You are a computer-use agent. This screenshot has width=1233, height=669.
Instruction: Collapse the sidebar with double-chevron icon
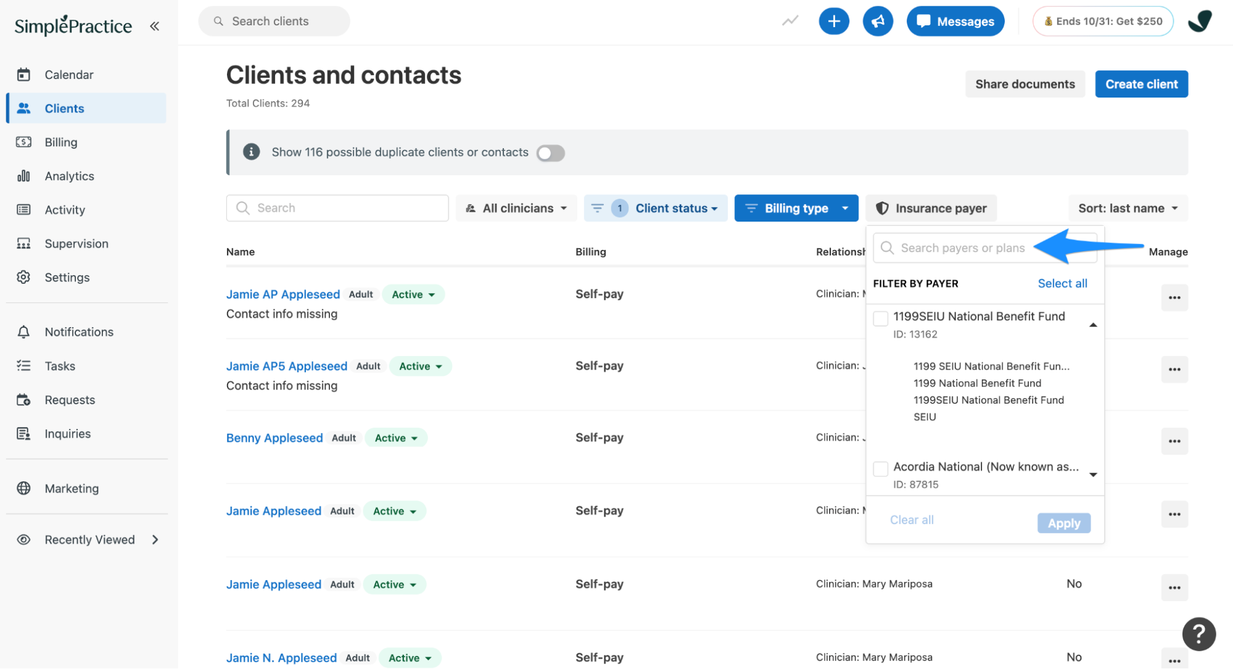pos(154,26)
